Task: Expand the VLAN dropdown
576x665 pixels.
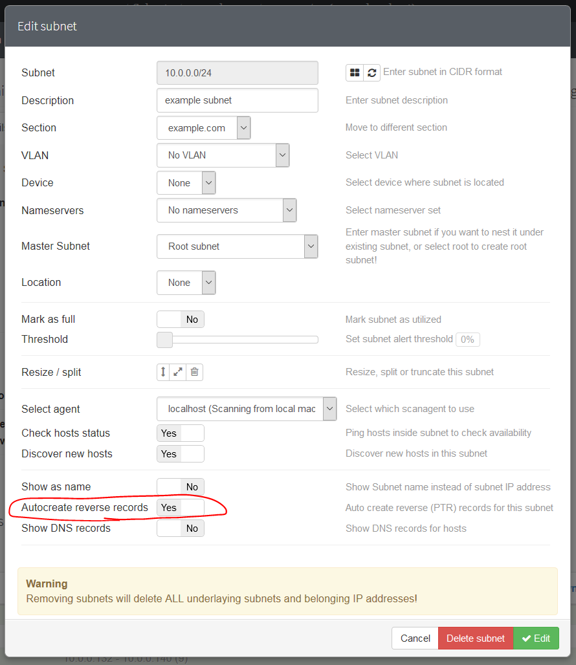Action: tap(223, 155)
